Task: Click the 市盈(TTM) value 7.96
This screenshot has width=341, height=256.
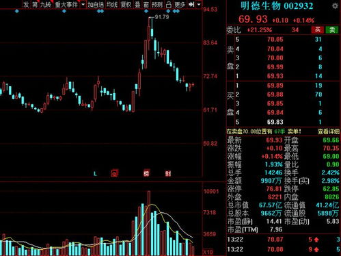Action: pos(276,229)
